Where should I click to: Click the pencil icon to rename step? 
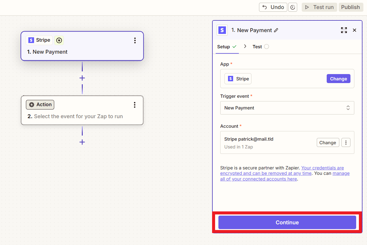pos(276,30)
